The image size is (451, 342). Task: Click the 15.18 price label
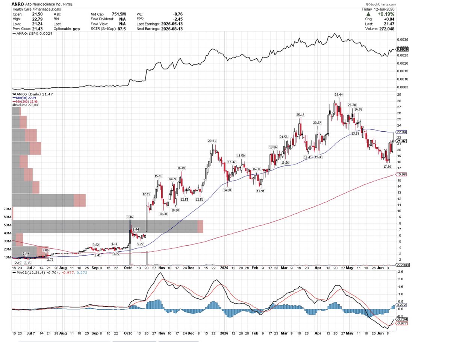point(158,176)
